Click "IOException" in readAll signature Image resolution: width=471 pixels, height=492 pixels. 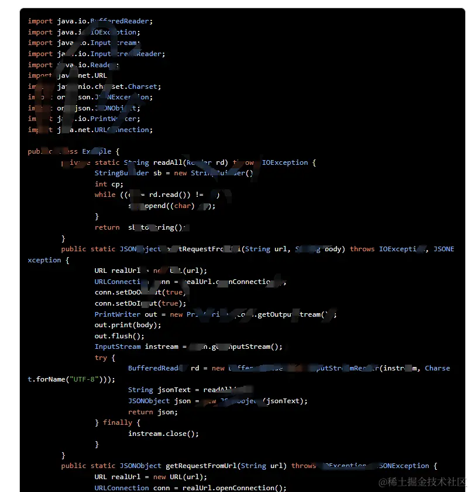[x=285, y=162]
